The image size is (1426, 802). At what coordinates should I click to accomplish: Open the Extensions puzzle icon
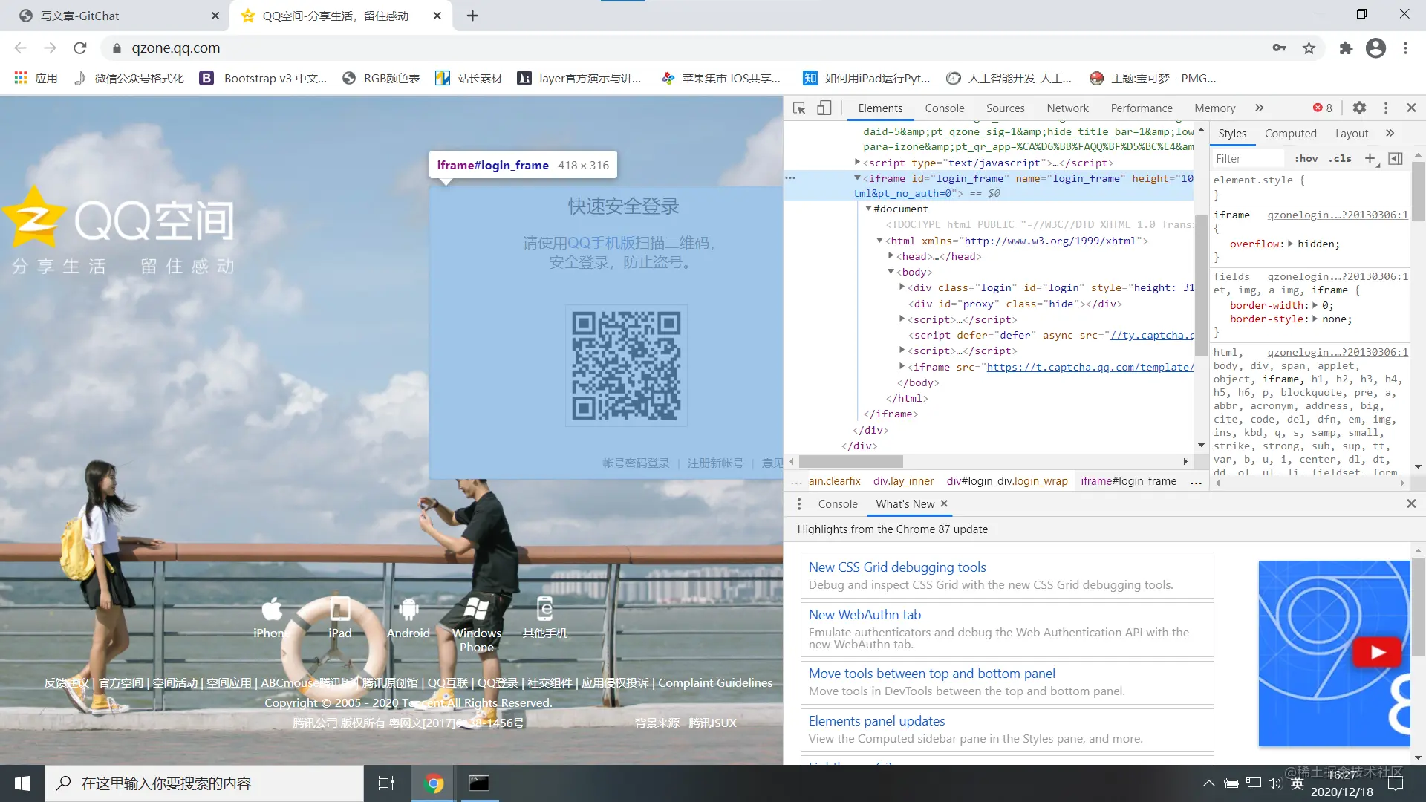(1346, 48)
